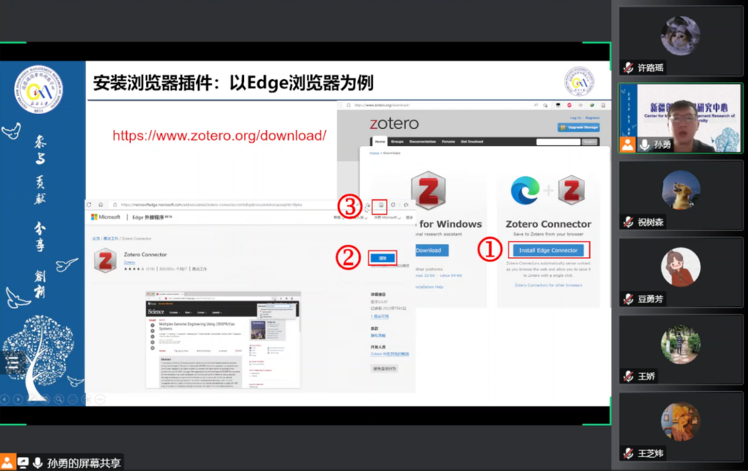Click the Zotero site search field
This screenshot has height=471, width=748.
558,142
